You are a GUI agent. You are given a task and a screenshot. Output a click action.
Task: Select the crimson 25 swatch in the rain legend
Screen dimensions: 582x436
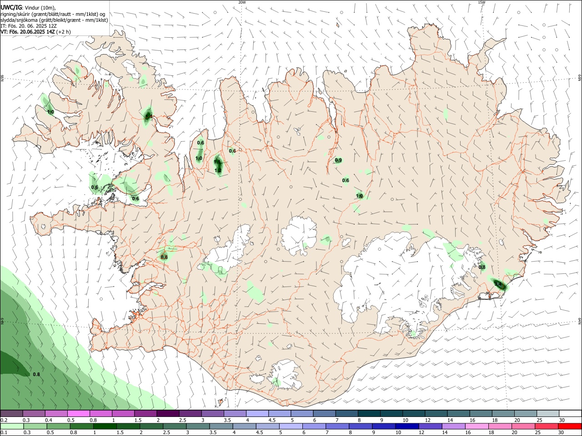tap(547, 426)
